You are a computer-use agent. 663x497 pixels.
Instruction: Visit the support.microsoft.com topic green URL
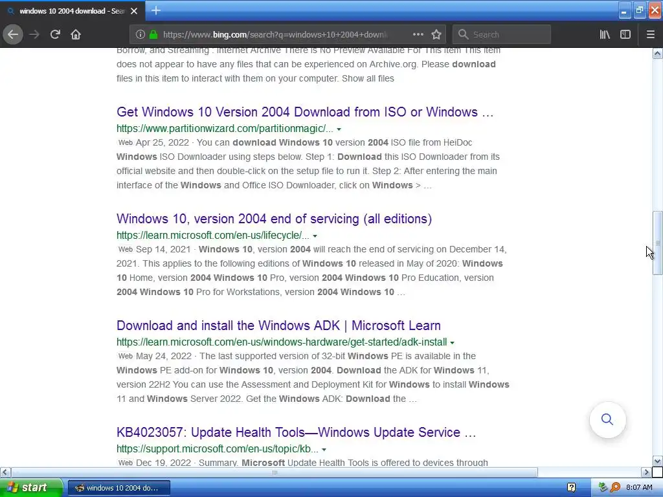coord(218,449)
